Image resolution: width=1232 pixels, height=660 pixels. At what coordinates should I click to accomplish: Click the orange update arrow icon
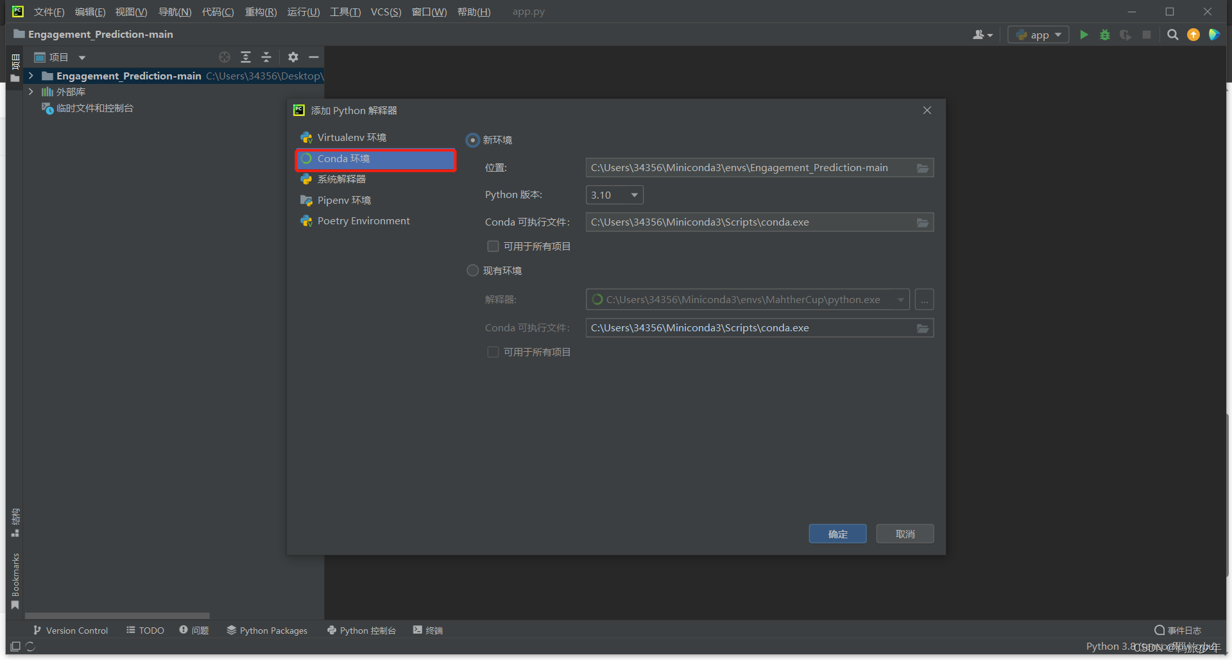pos(1193,35)
